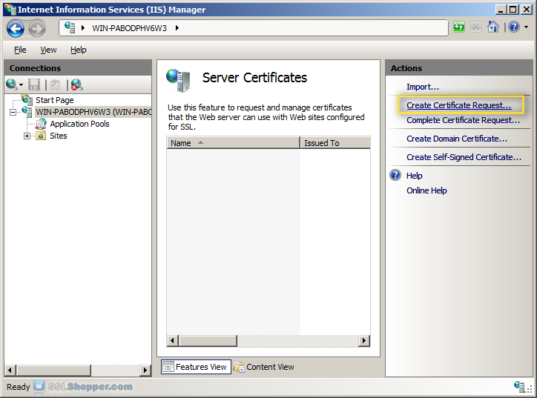Collapse the WIN-PABODPHV6W3 server node
The image size is (537, 398).
(13, 112)
